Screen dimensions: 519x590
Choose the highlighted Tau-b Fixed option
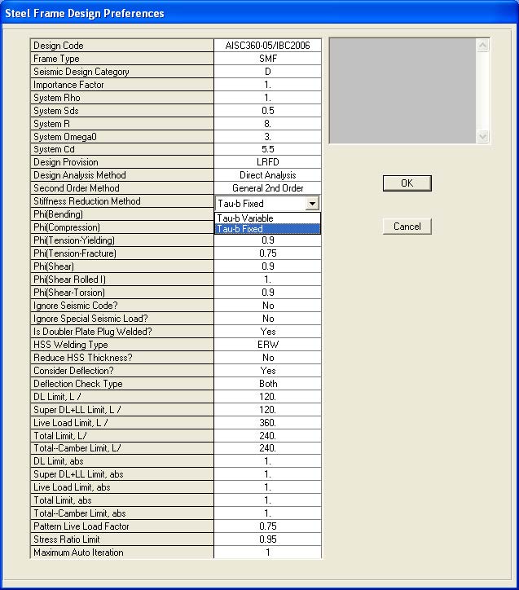267,229
